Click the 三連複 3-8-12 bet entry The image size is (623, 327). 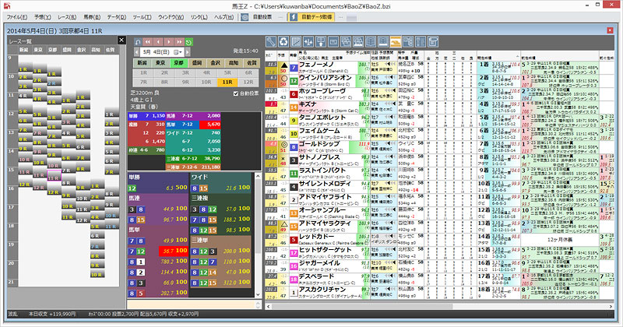tap(220, 209)
